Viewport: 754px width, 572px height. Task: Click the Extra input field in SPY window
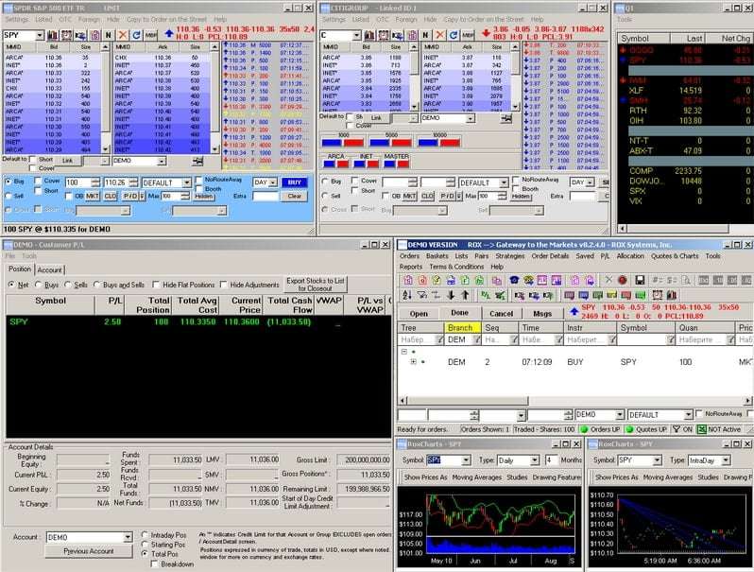click(x=266, y=197)
